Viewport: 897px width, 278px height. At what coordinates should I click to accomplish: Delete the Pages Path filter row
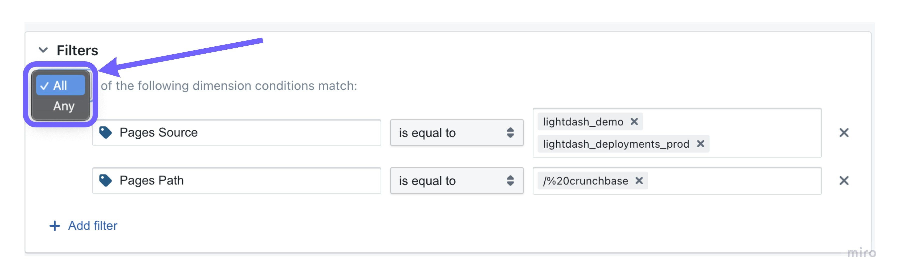click(x=844, y=181)
